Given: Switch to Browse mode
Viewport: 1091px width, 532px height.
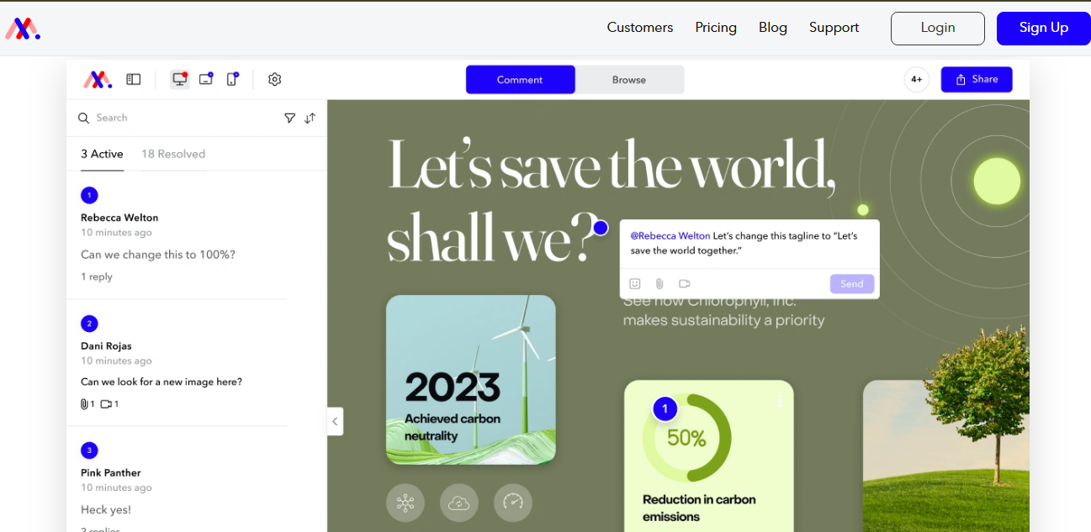Looking at the screenshot, I should coord(629,79).
